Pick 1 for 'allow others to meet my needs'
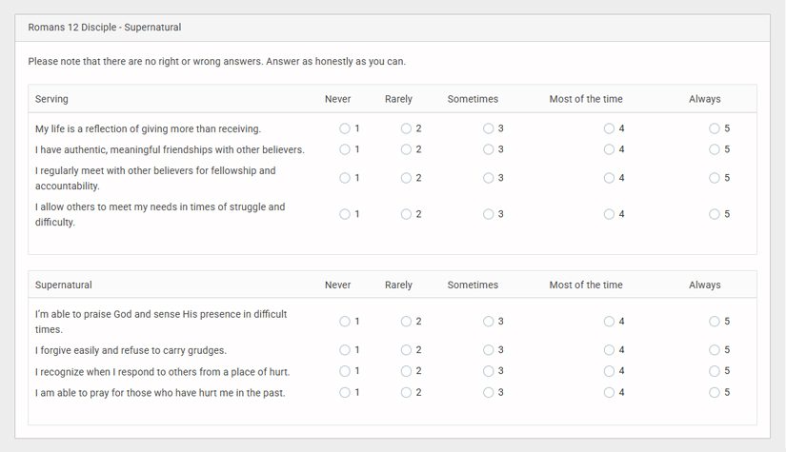786x452 pixels. [345, 214]
